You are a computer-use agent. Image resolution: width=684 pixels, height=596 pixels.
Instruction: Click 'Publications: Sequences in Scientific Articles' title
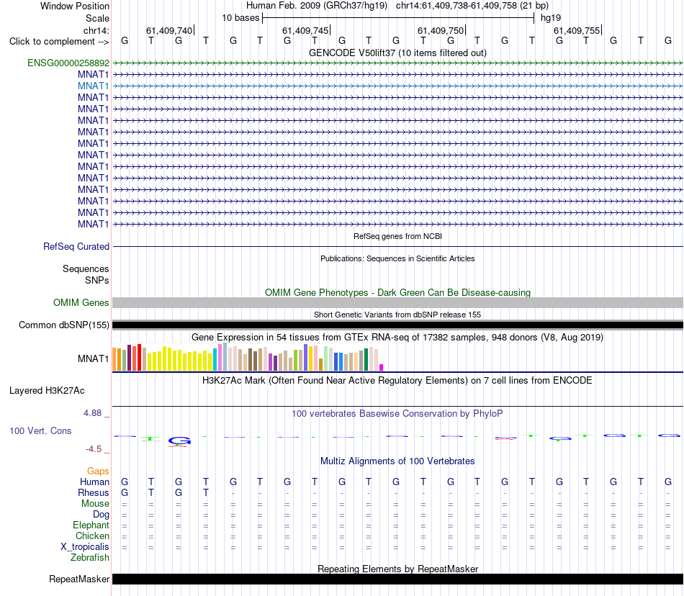click(397, 258)
